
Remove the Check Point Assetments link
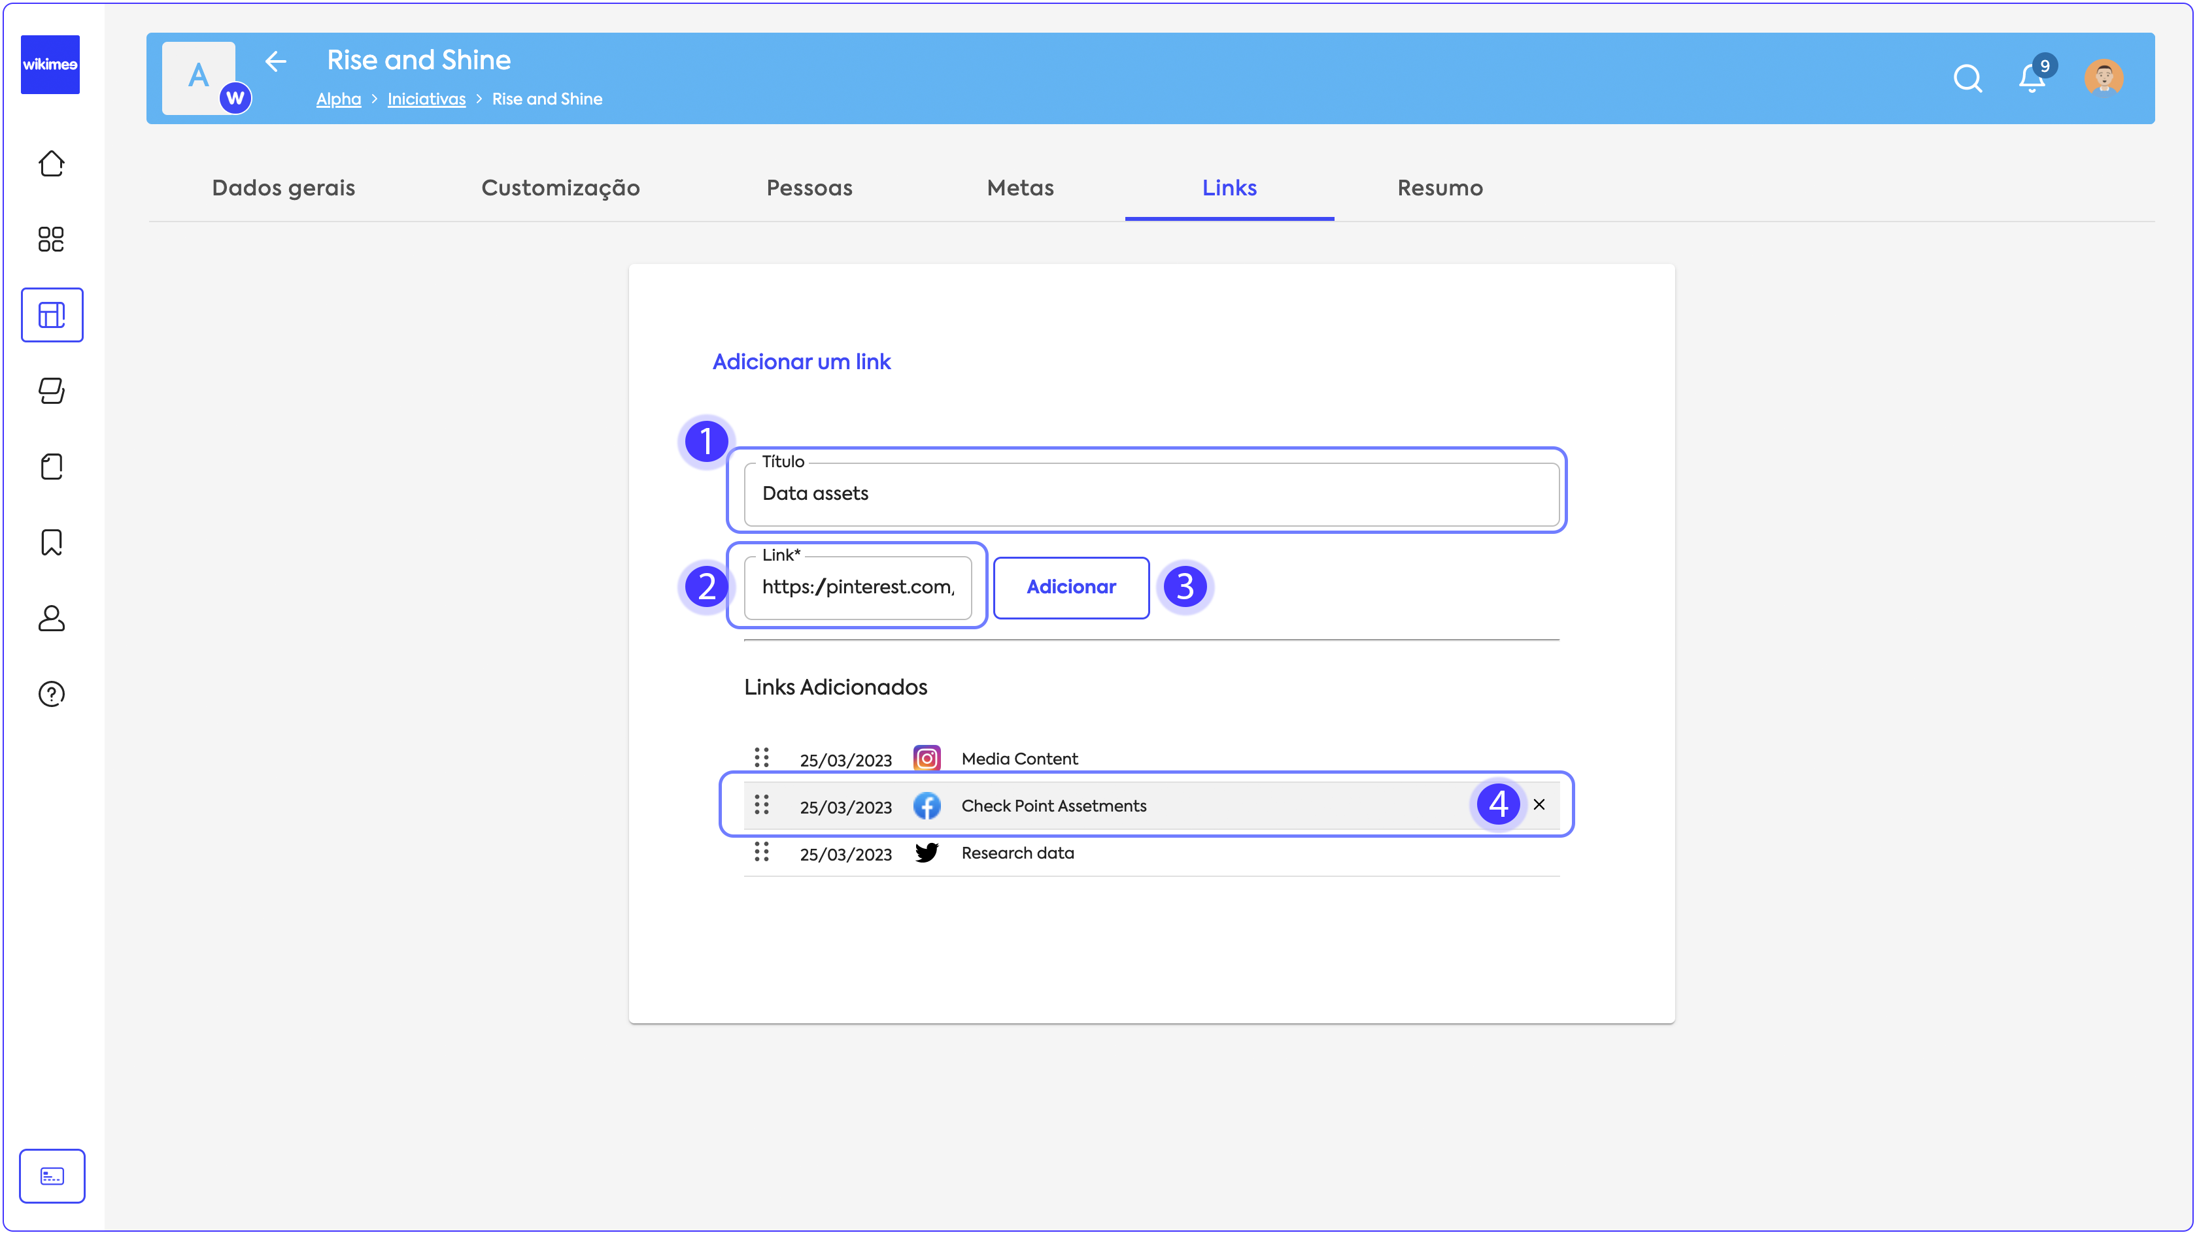pos(1539,804)
